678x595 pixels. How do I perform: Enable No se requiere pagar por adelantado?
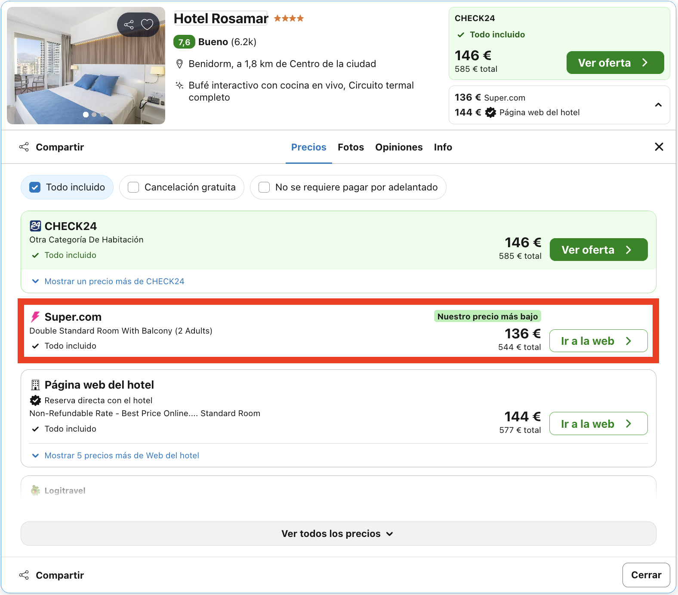(348, 187)
